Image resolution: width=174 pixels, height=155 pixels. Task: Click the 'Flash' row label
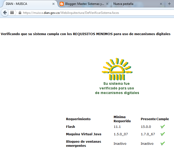tap(70, 127)
